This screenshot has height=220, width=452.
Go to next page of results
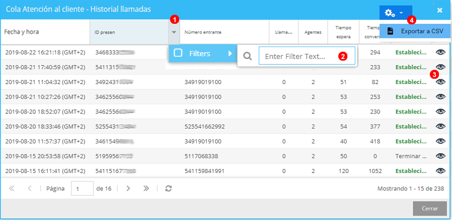coord(128,188)
